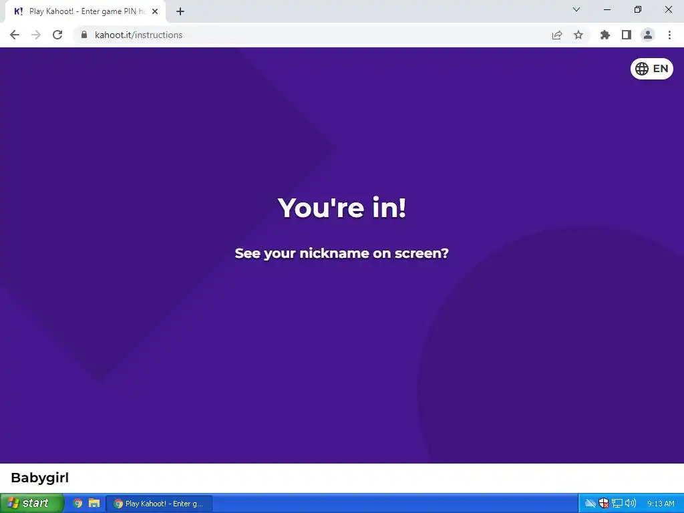
Task: Share this page icon in address bar
Action: pos(557,35)
